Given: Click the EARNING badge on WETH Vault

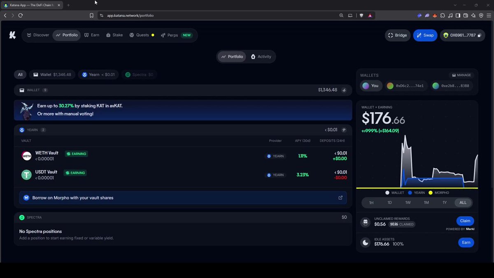Looking at the screenshot, I should pyautogui.click(x=76, y=154).
